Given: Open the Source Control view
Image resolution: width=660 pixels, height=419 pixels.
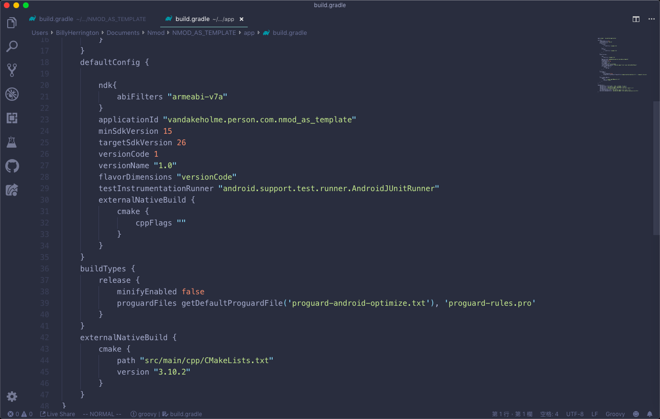Looking at the screenshot, I should [11, 70].
